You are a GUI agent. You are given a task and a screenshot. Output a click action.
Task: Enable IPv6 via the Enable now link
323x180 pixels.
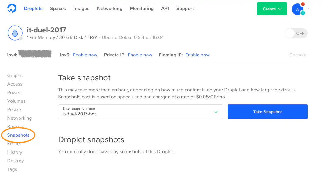pos(85,55)
